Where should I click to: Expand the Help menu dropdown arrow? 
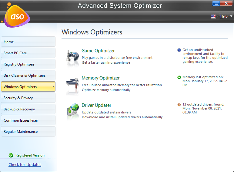231,16
